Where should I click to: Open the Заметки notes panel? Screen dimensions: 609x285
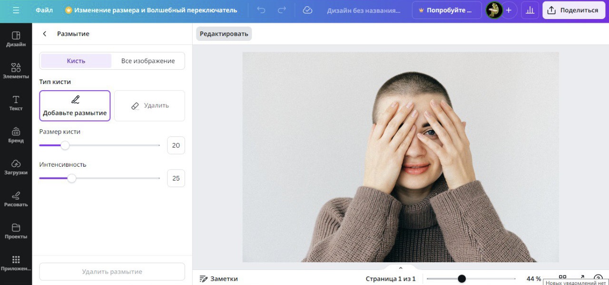(x=219, y=279)
